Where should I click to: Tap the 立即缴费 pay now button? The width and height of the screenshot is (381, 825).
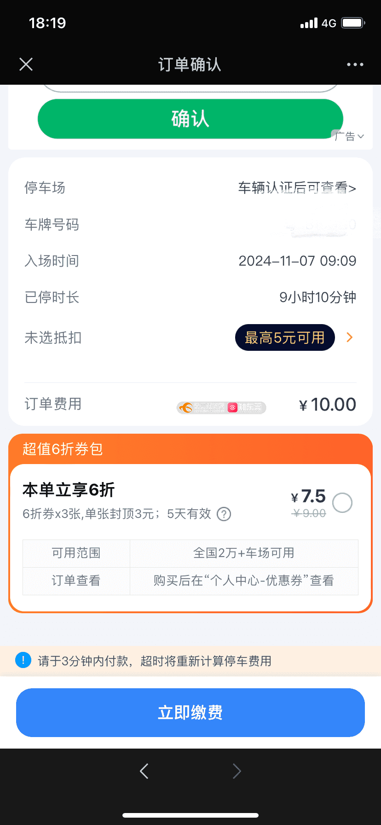190,712
